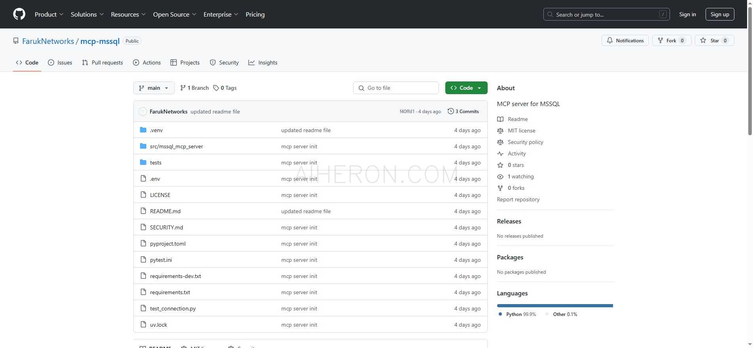
Task: Click the scale icon next to MIT license
Action: [500, 130]
